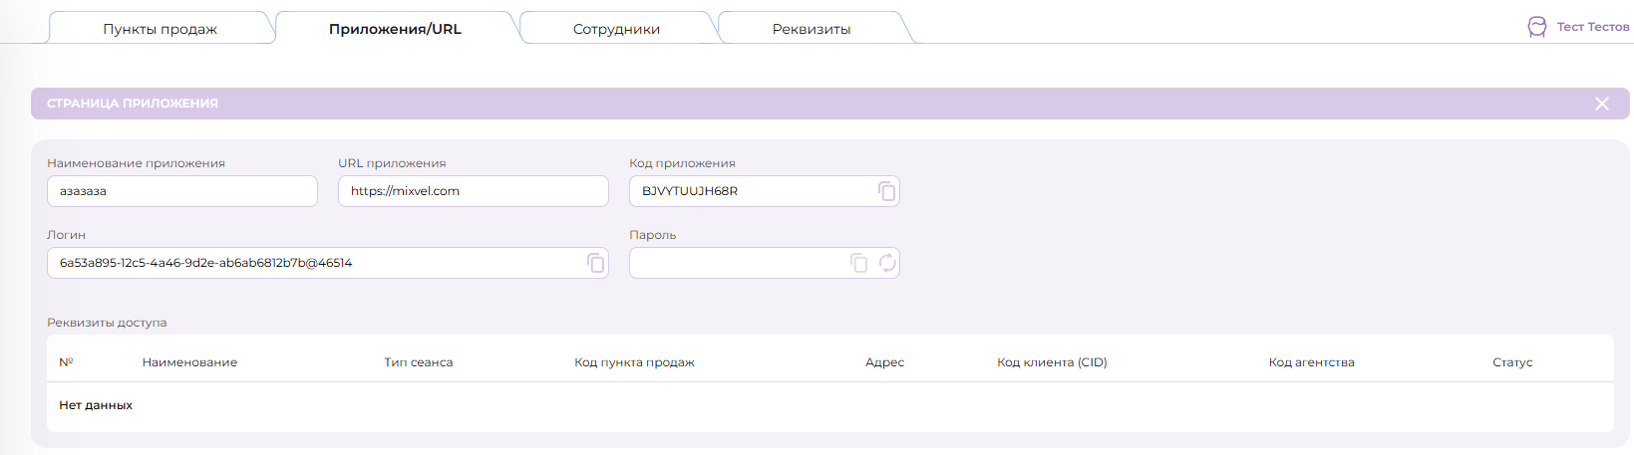Select the Приложения/URL tab

[x=395, y=29]
